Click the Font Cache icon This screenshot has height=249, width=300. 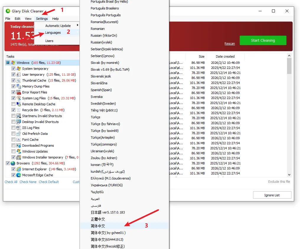(x=19, y=140)
